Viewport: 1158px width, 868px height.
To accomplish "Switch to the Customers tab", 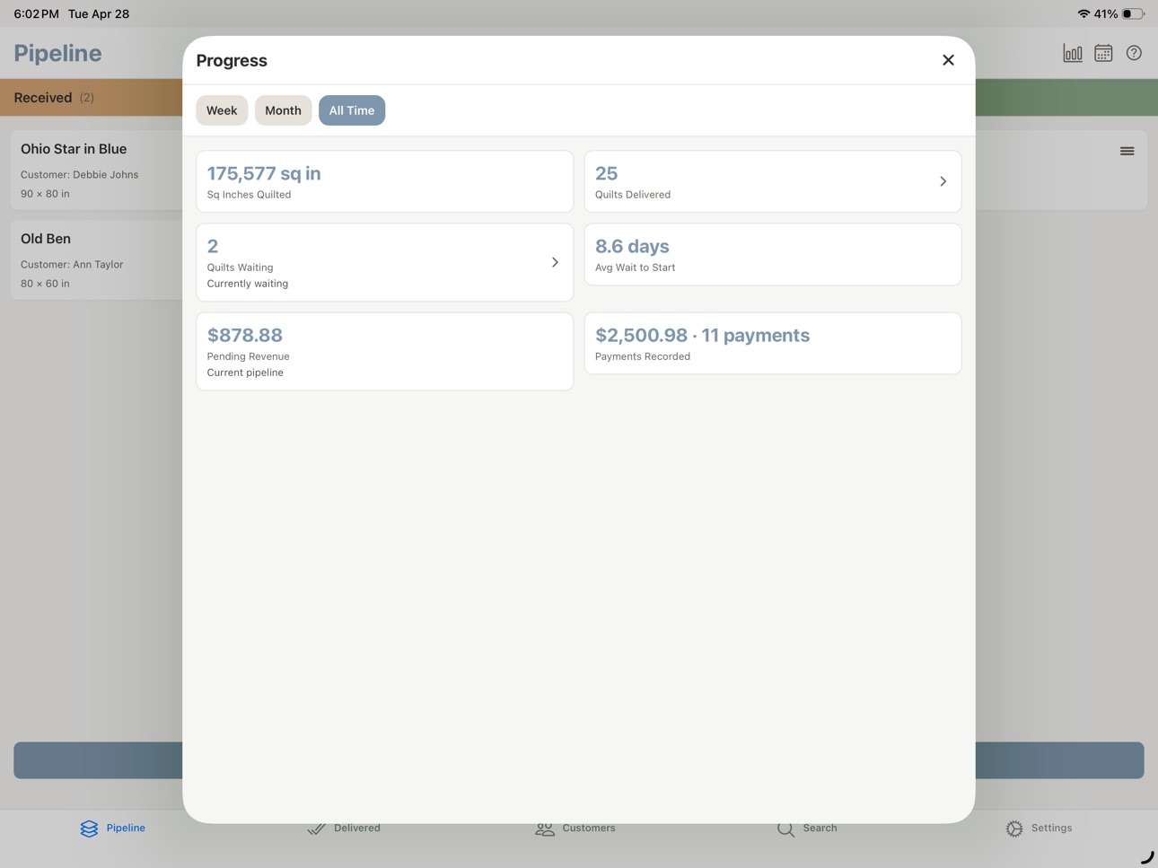I will pyautogui.click(x=575, y=828).
